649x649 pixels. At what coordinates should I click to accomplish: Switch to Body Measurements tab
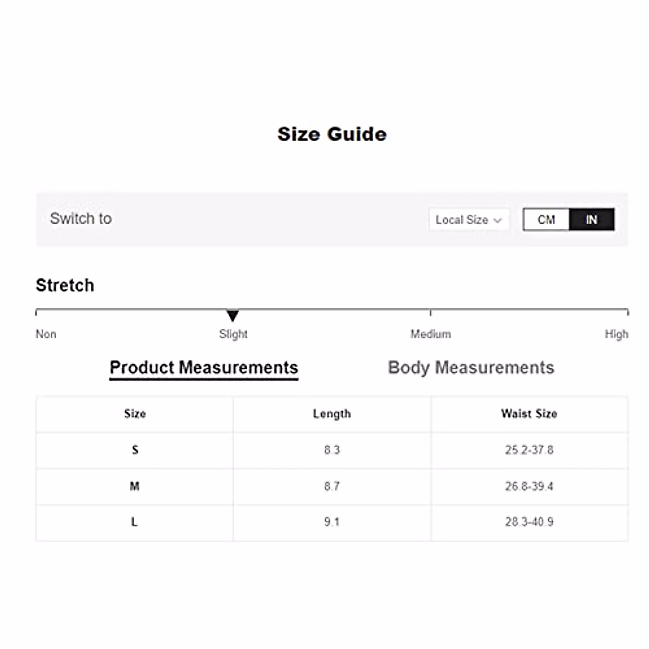pyautogui.click(x=471, y=368)
